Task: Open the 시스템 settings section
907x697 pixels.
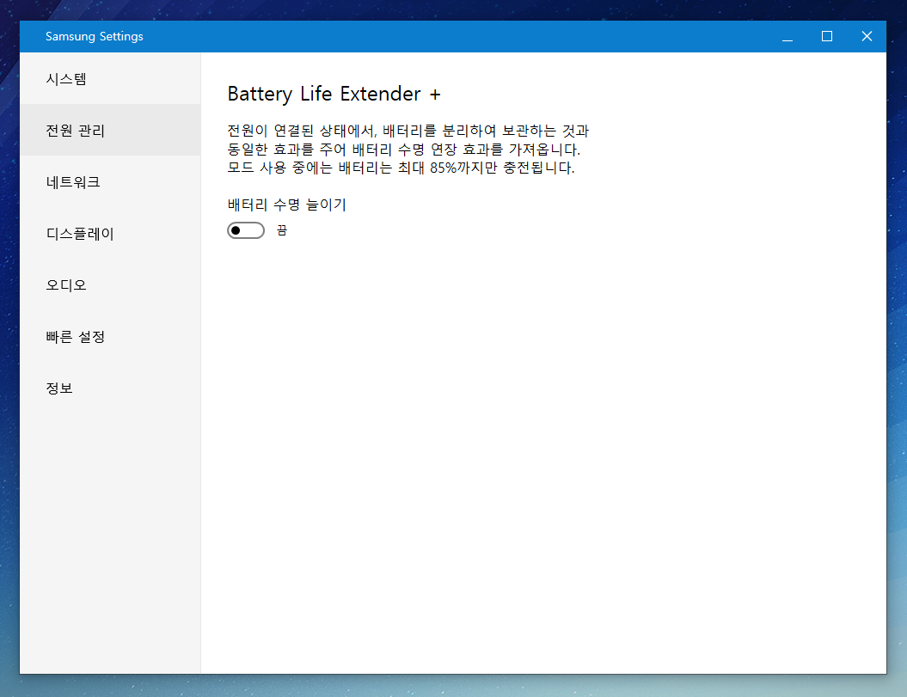Action: [x=110, y=79]
